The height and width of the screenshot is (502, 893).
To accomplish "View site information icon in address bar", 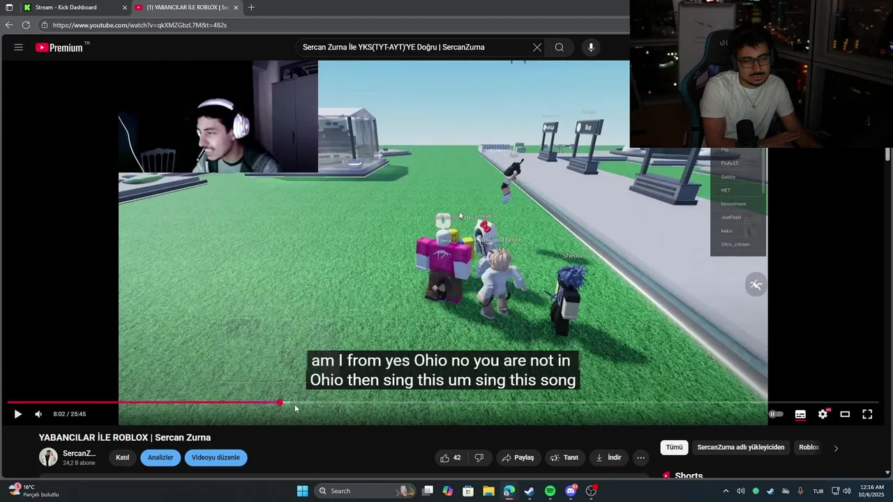I will [45, 25].
